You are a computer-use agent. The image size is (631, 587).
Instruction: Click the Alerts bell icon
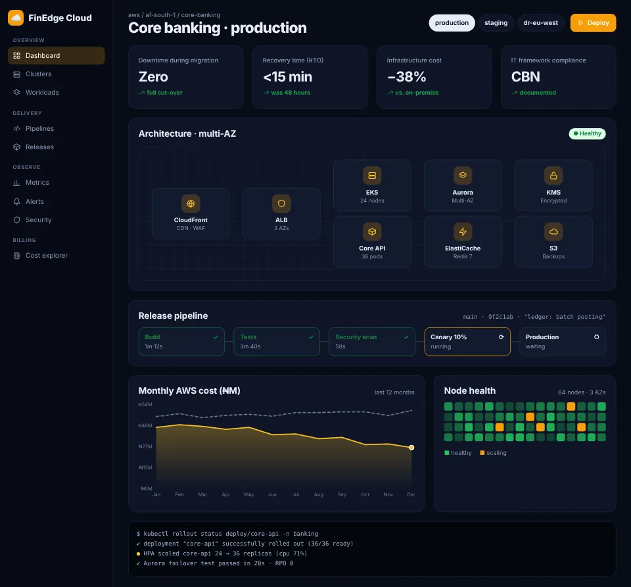coord(16,201)
